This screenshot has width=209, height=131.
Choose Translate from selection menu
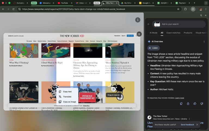coord(67,97)
